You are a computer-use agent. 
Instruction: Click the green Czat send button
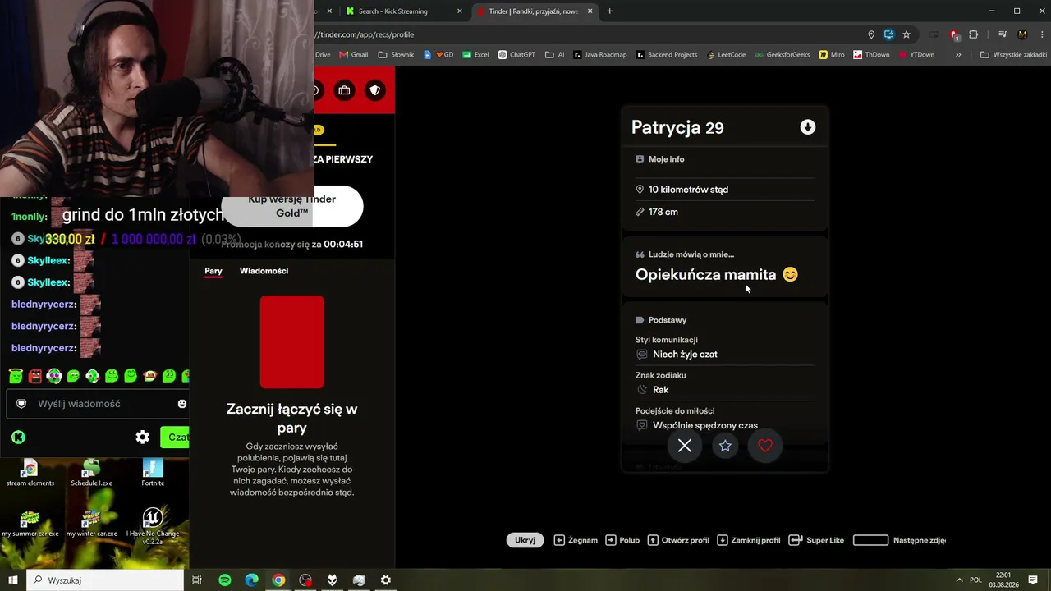175,438
